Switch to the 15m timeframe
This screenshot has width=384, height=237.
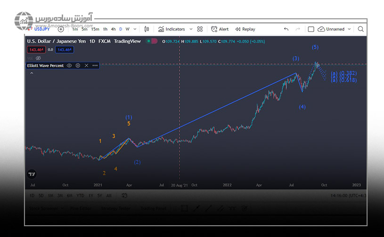point(95,29)
